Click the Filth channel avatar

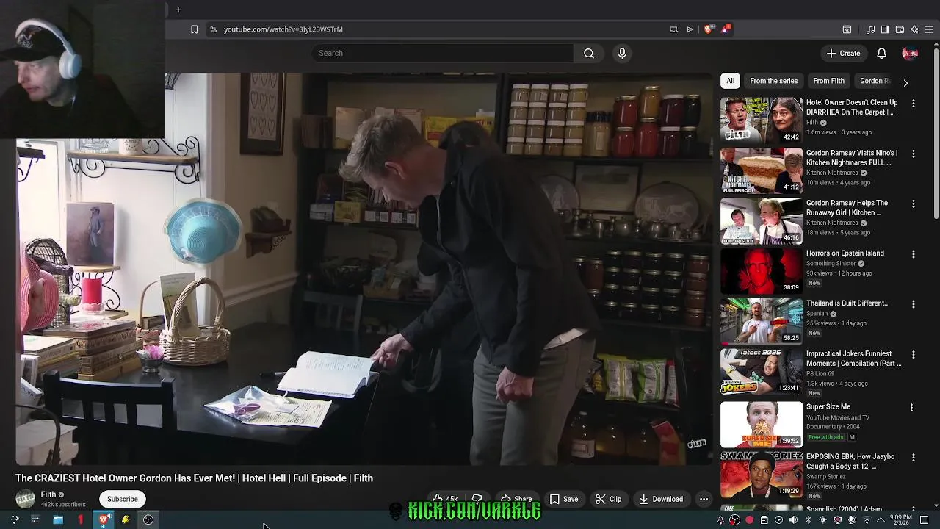click(26, 499)
